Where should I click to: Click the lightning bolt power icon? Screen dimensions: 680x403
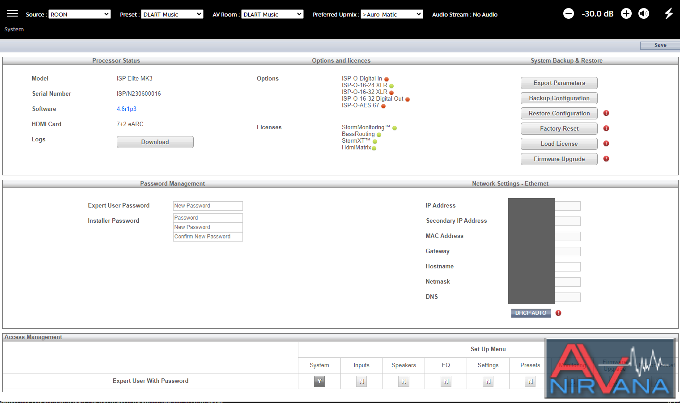669,13
